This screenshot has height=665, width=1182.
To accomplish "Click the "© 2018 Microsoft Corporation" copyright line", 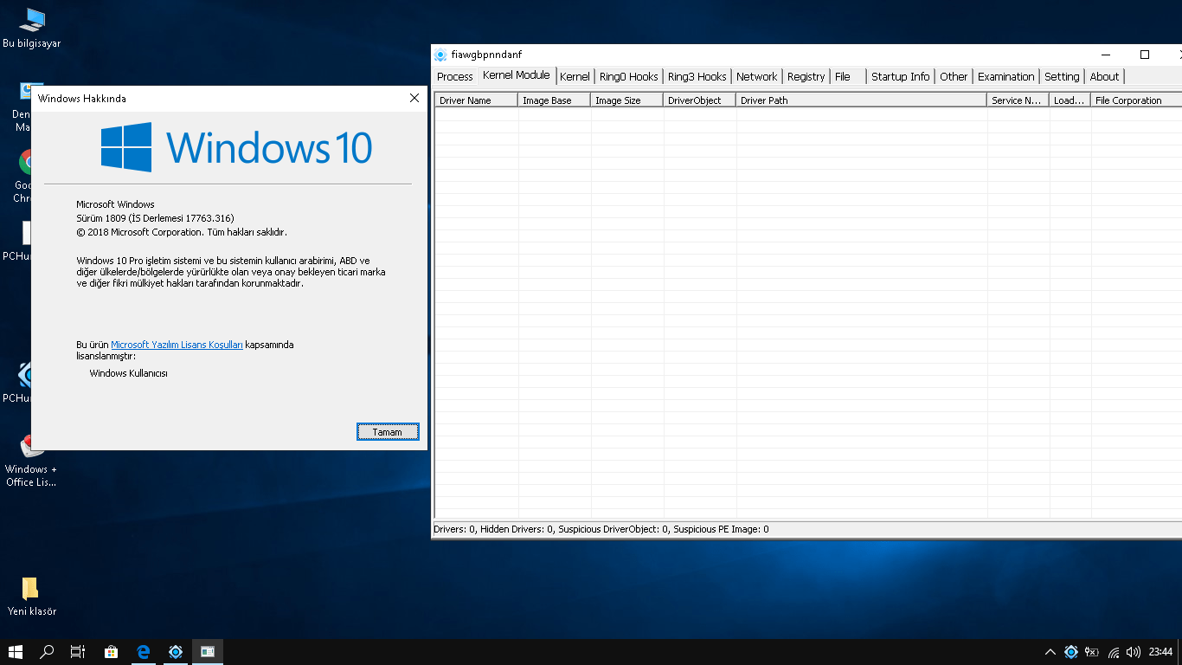I will click(x=181, y=232).
